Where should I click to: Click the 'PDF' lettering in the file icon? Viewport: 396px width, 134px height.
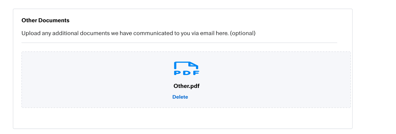pyautogui.click(x=187, y=73)
